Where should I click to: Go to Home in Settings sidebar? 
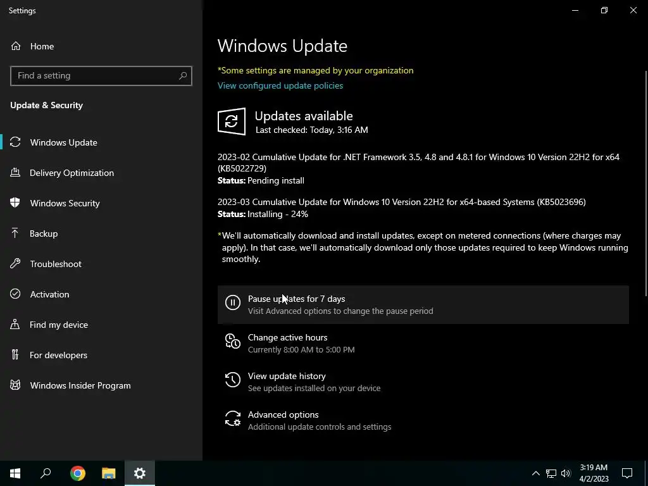click(x=101, y=46)
